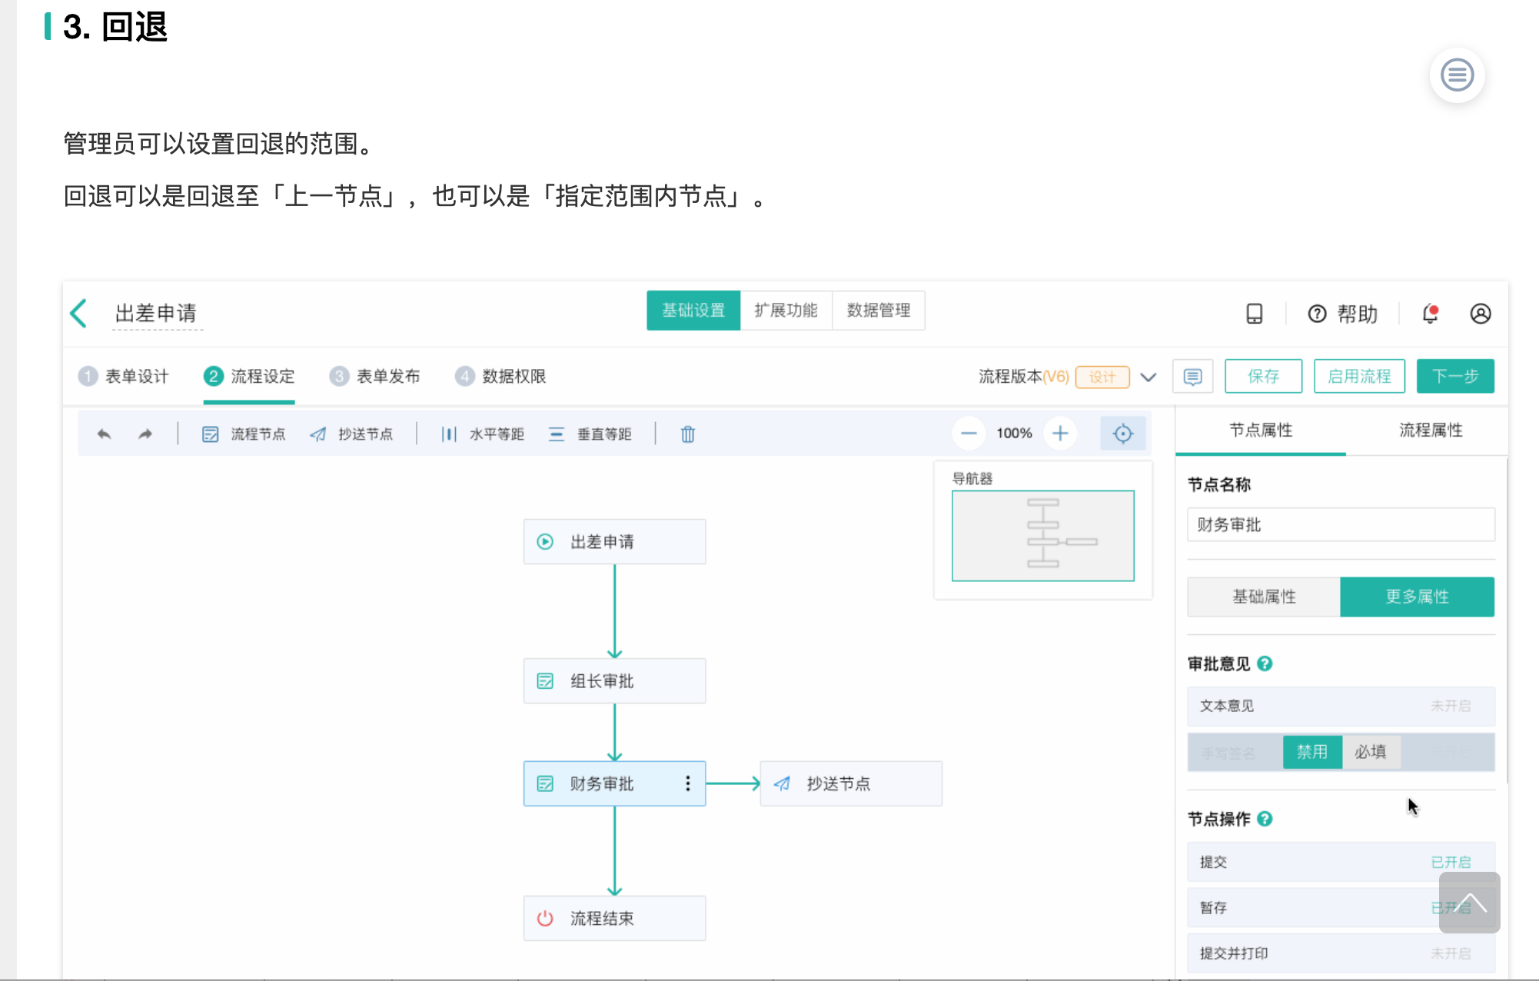
Task: Open the floating table-of-contents menu icon
Action: coord(1457,75)
